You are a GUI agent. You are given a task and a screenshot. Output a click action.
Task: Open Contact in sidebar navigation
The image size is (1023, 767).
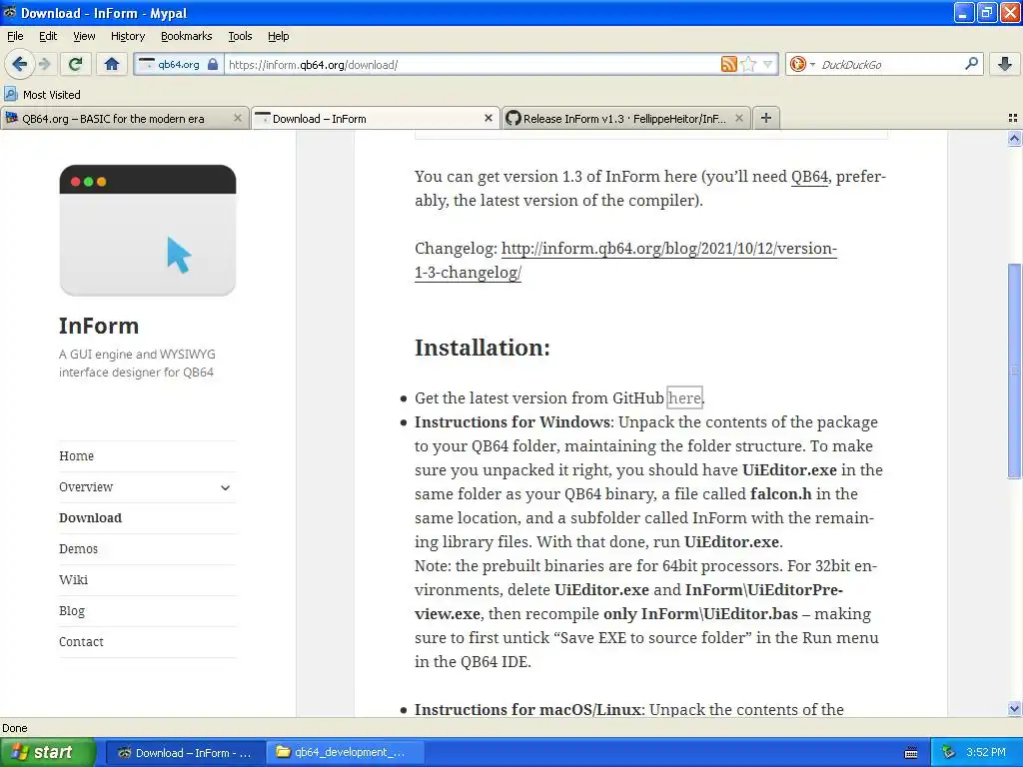coord(81,642)
